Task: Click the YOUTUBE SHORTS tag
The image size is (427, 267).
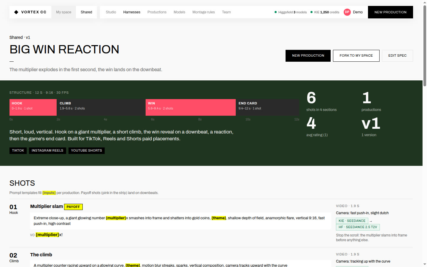Action: tap(87, 151)
